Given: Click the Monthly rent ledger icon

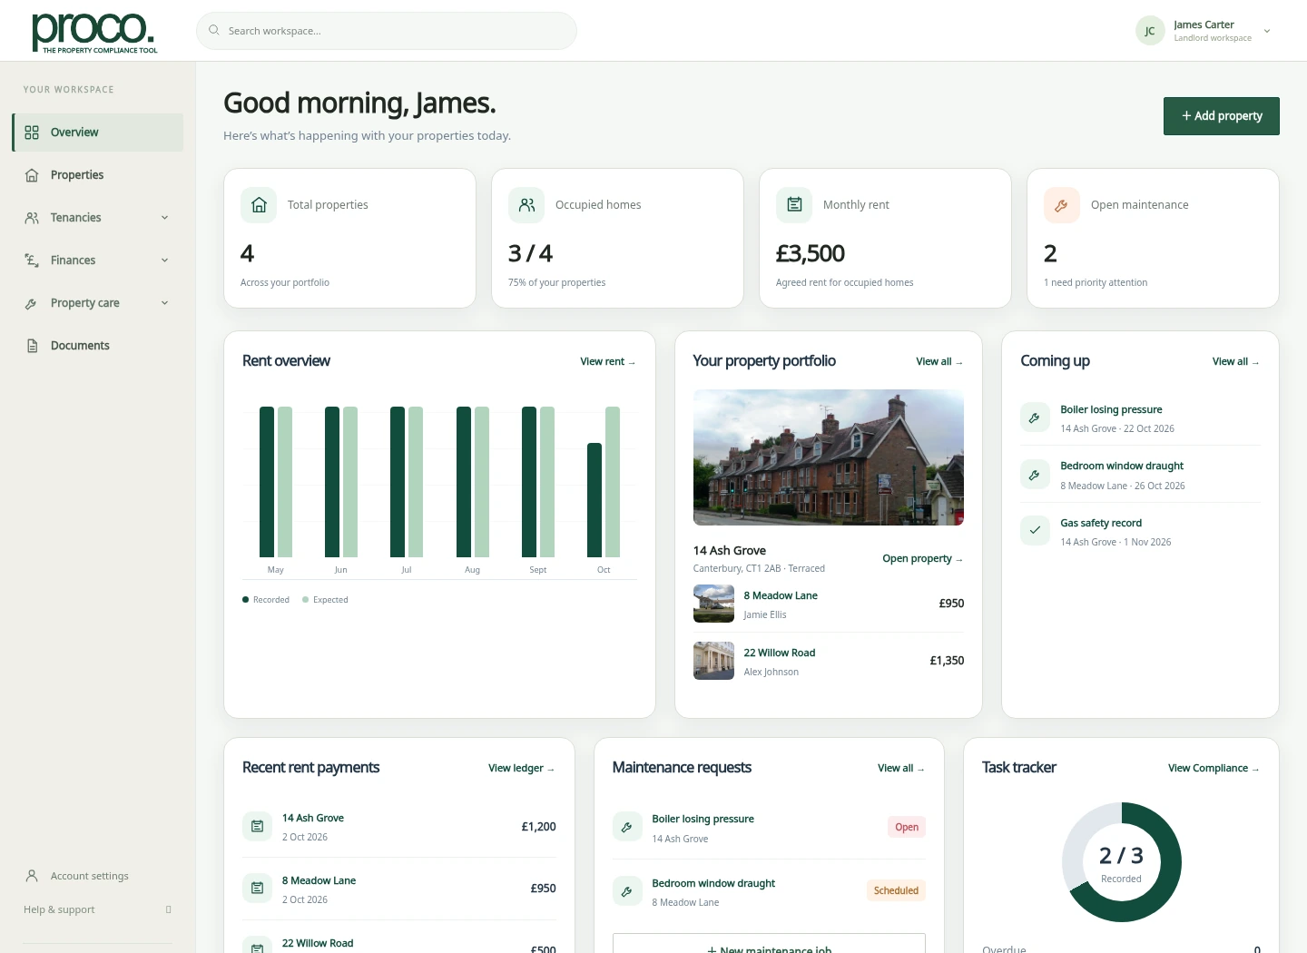Looking at the screenshot, I should coord(794,205).
